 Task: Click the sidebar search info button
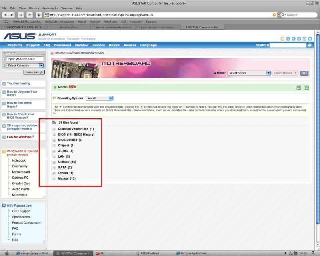tap(34, 72)
